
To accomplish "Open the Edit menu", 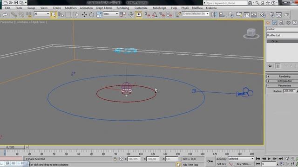I will click(7, 8).
